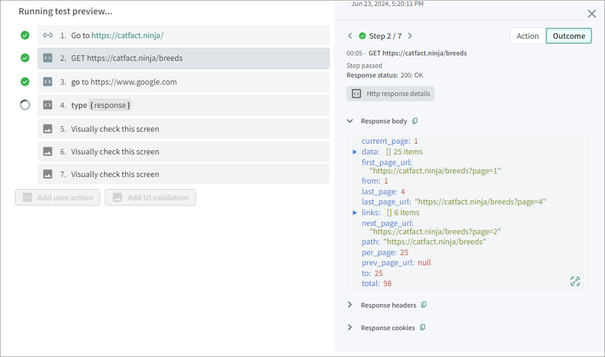
Task: Copy the Response body content icon
Action: click(415, 121)
